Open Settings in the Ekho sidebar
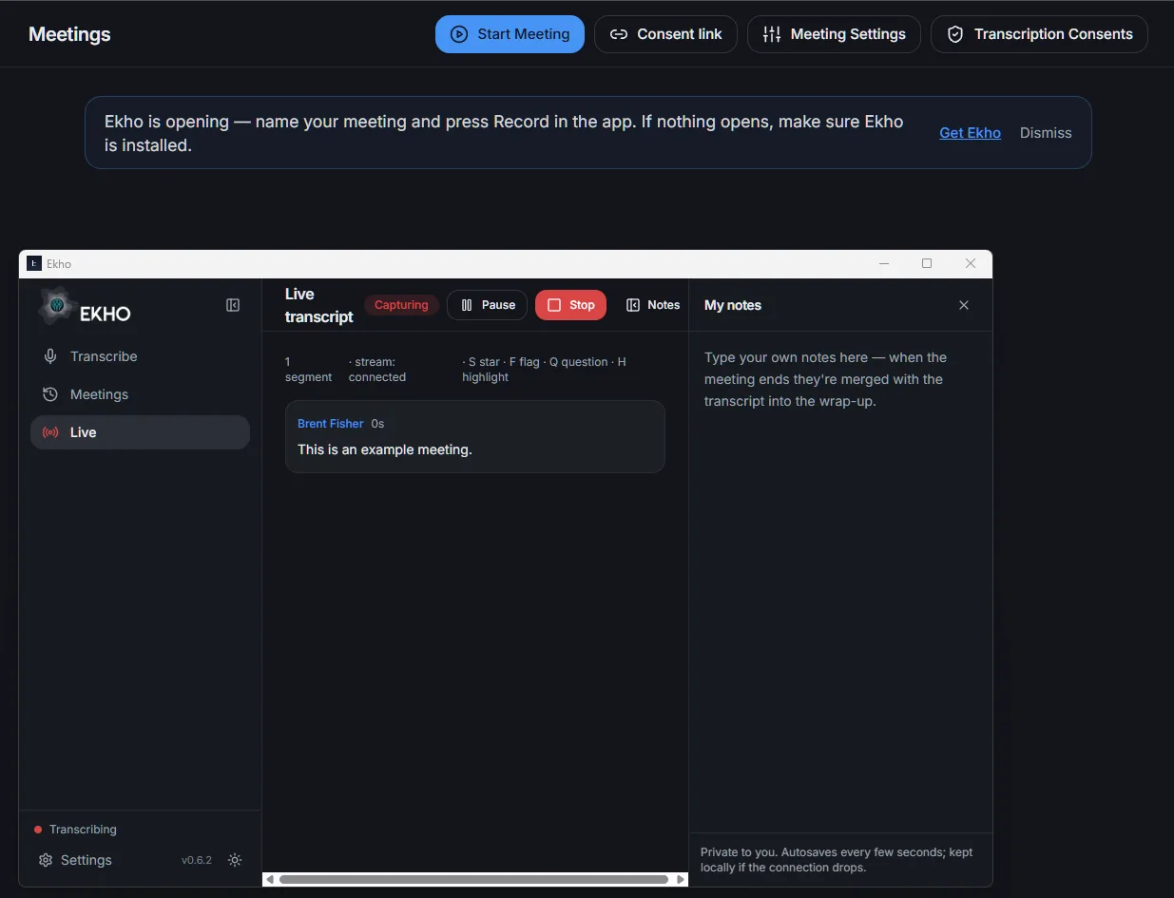The image size is (1174, 898). point(75,860)
